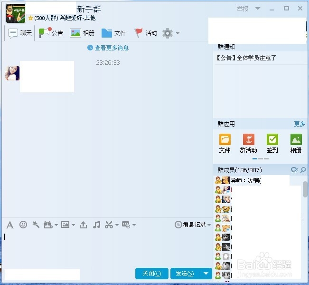309x285 pixels.
Task: Click the member avatar of 导师：咗嘫
Action: pos(226,180)
